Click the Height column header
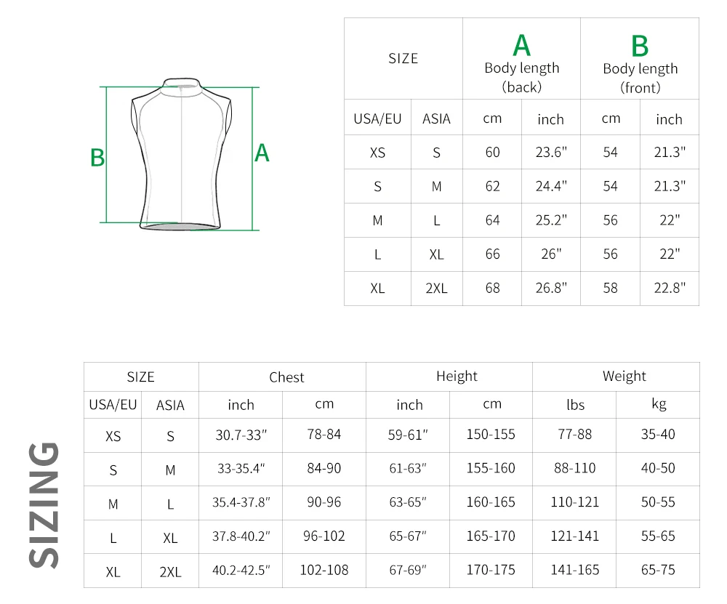727x604 pixels. [457, 376]
